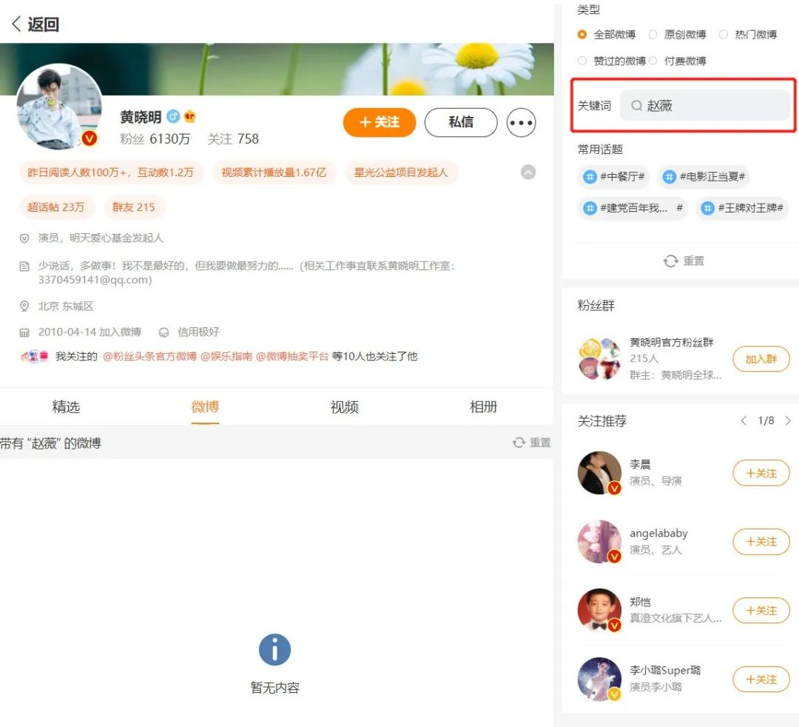
Task: Open the 超话帖 23万 tag
Action: click(x=56, y=207)
